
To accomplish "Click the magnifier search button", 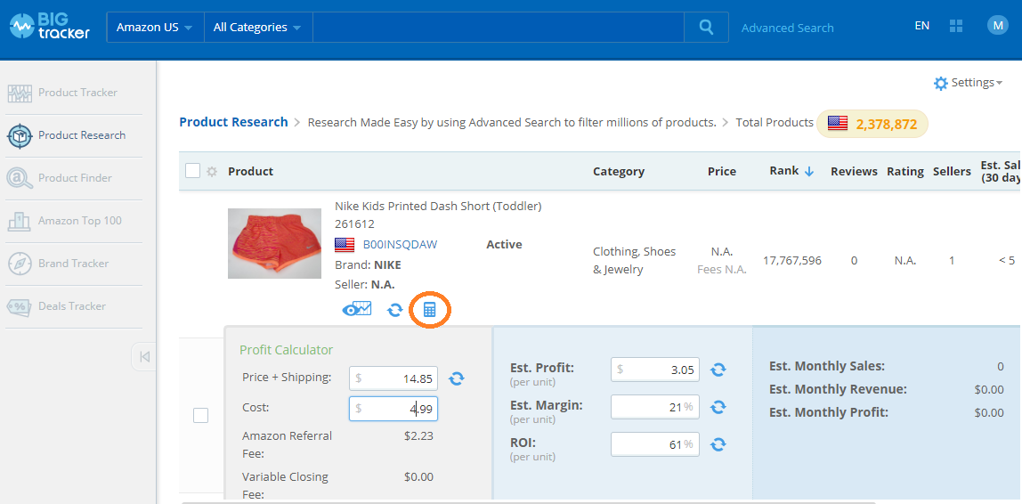I will [x=706, y=28].
